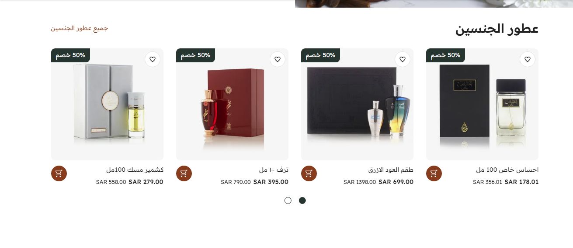Add ترف ١٠٠ مل to cart
Screen dimensions: 573x248
pos(184,173)
